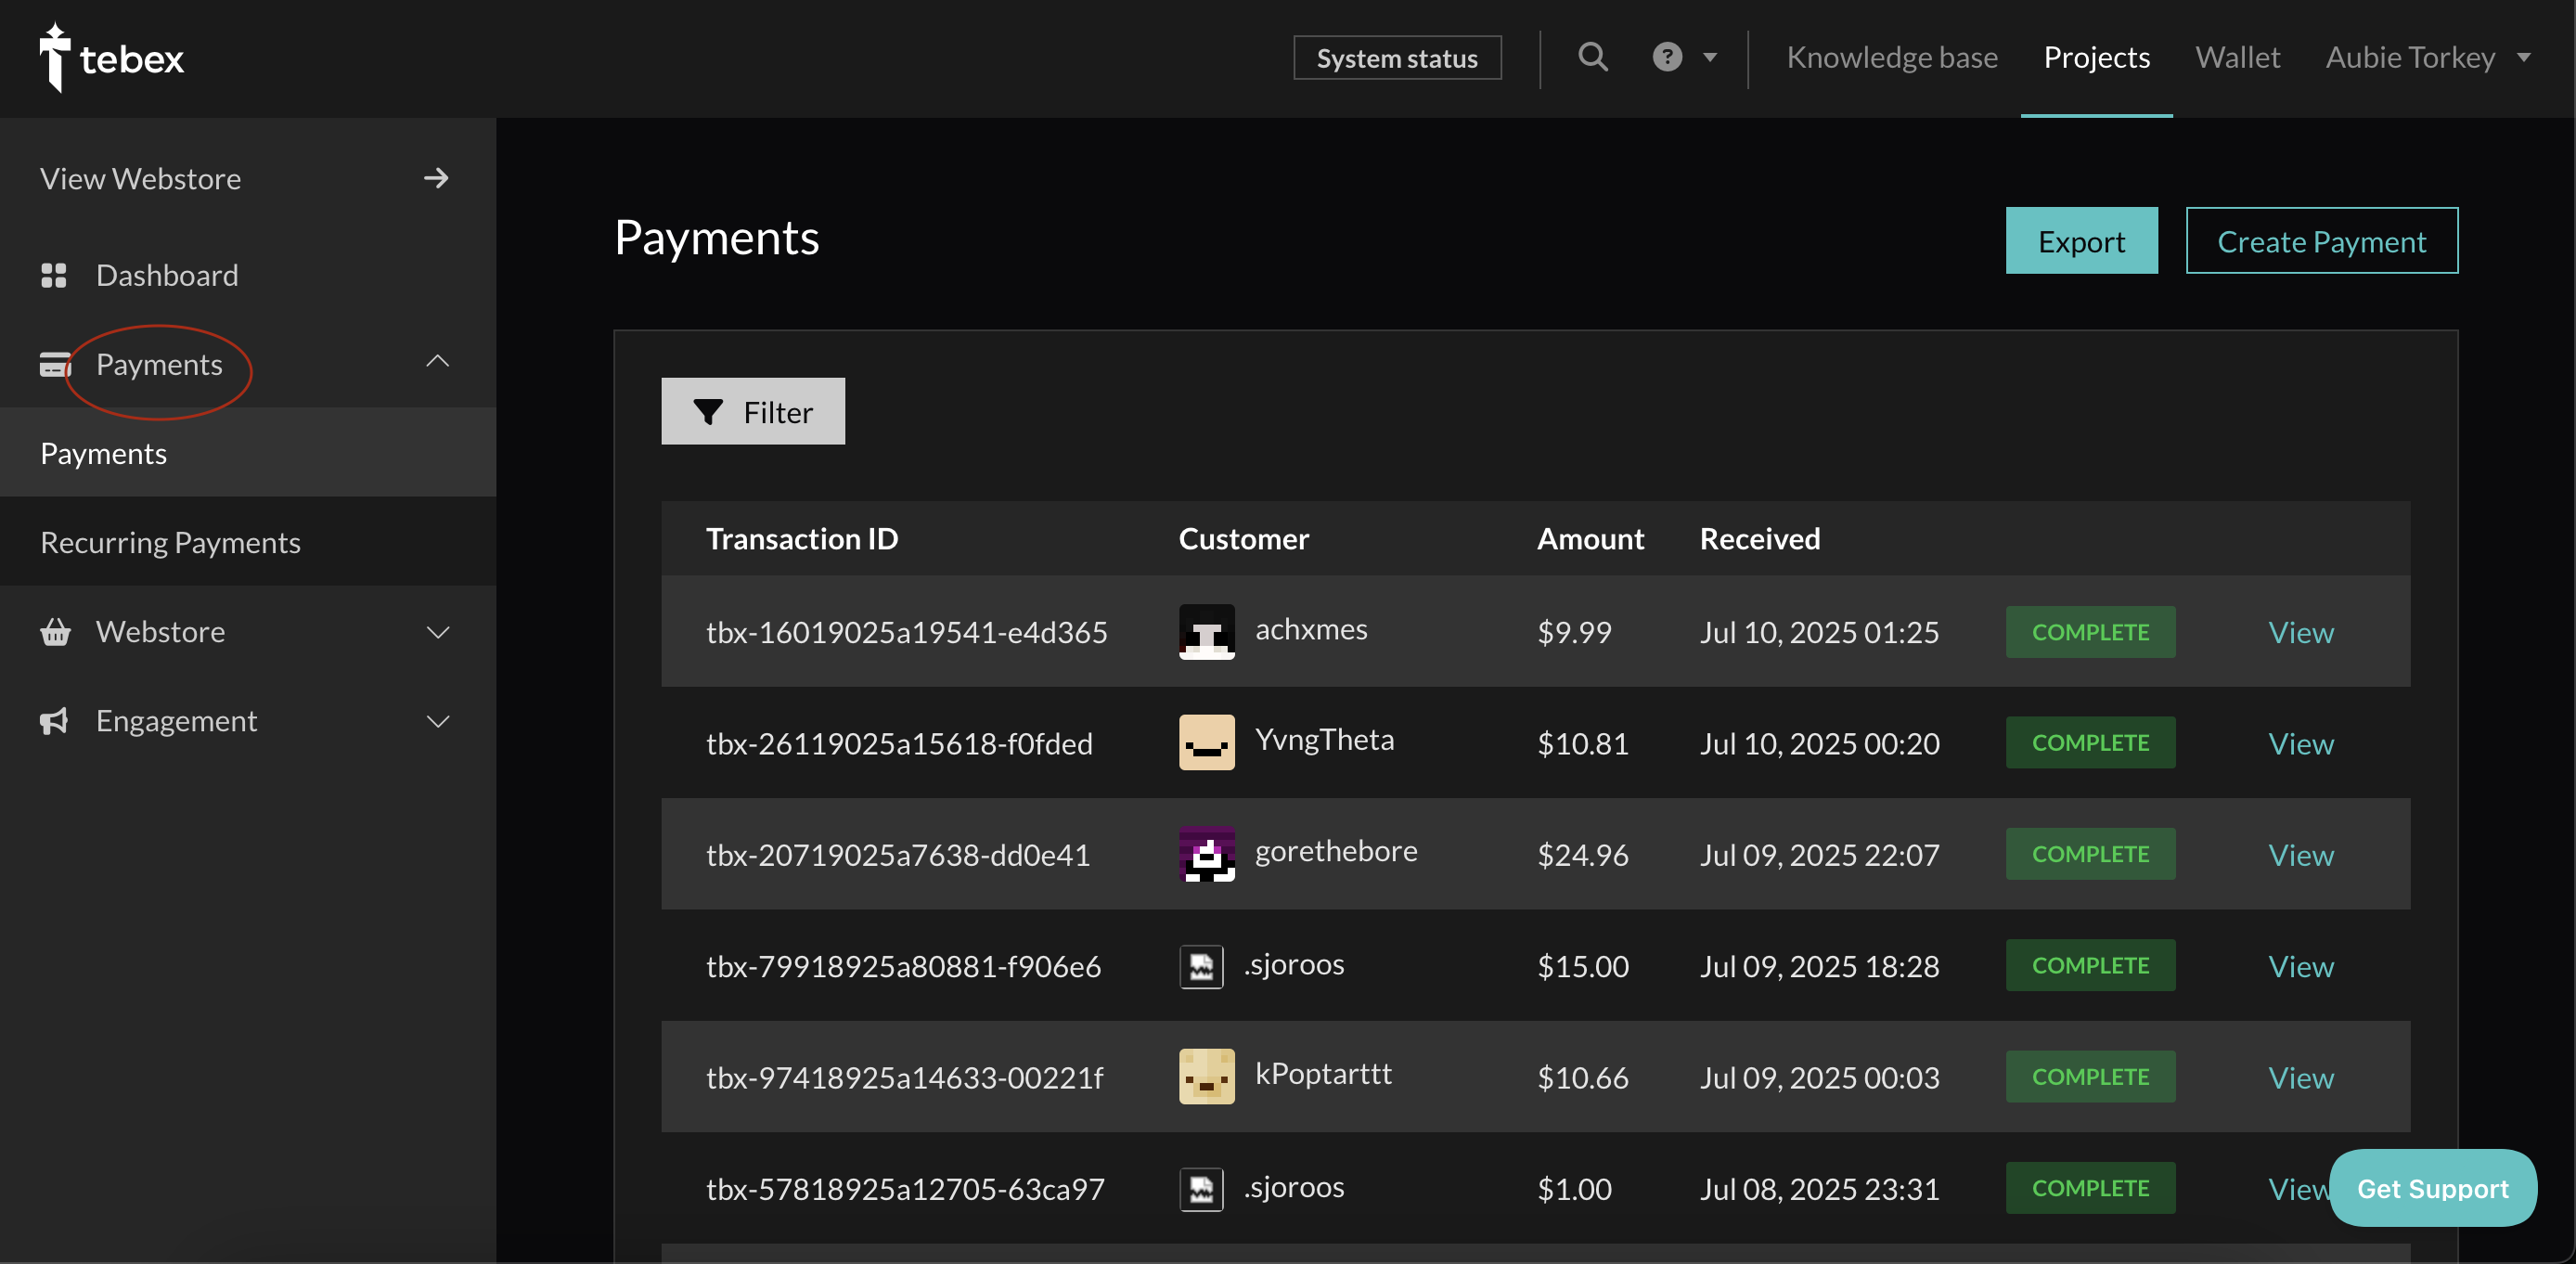Click the Engagement megaphone icon
2576x1264 pixels.
(54, 721)
